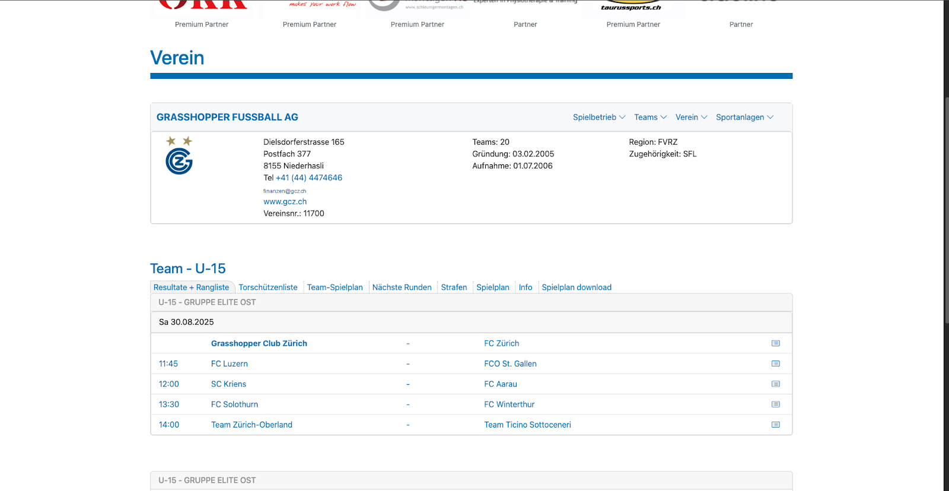Click the finanzen@gcz.ch email link
Image resolution: width=949 pixels, height=491 pixels.
(285, 191)
